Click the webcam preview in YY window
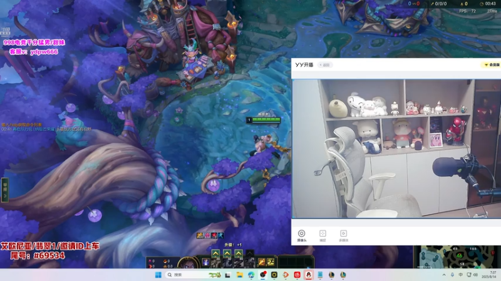501x281 pixels. coord(397,149)
